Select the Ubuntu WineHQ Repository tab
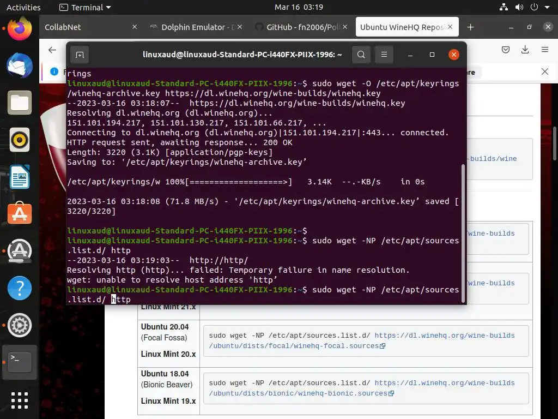This screenshot has width=558, height=419. [407, 27]
